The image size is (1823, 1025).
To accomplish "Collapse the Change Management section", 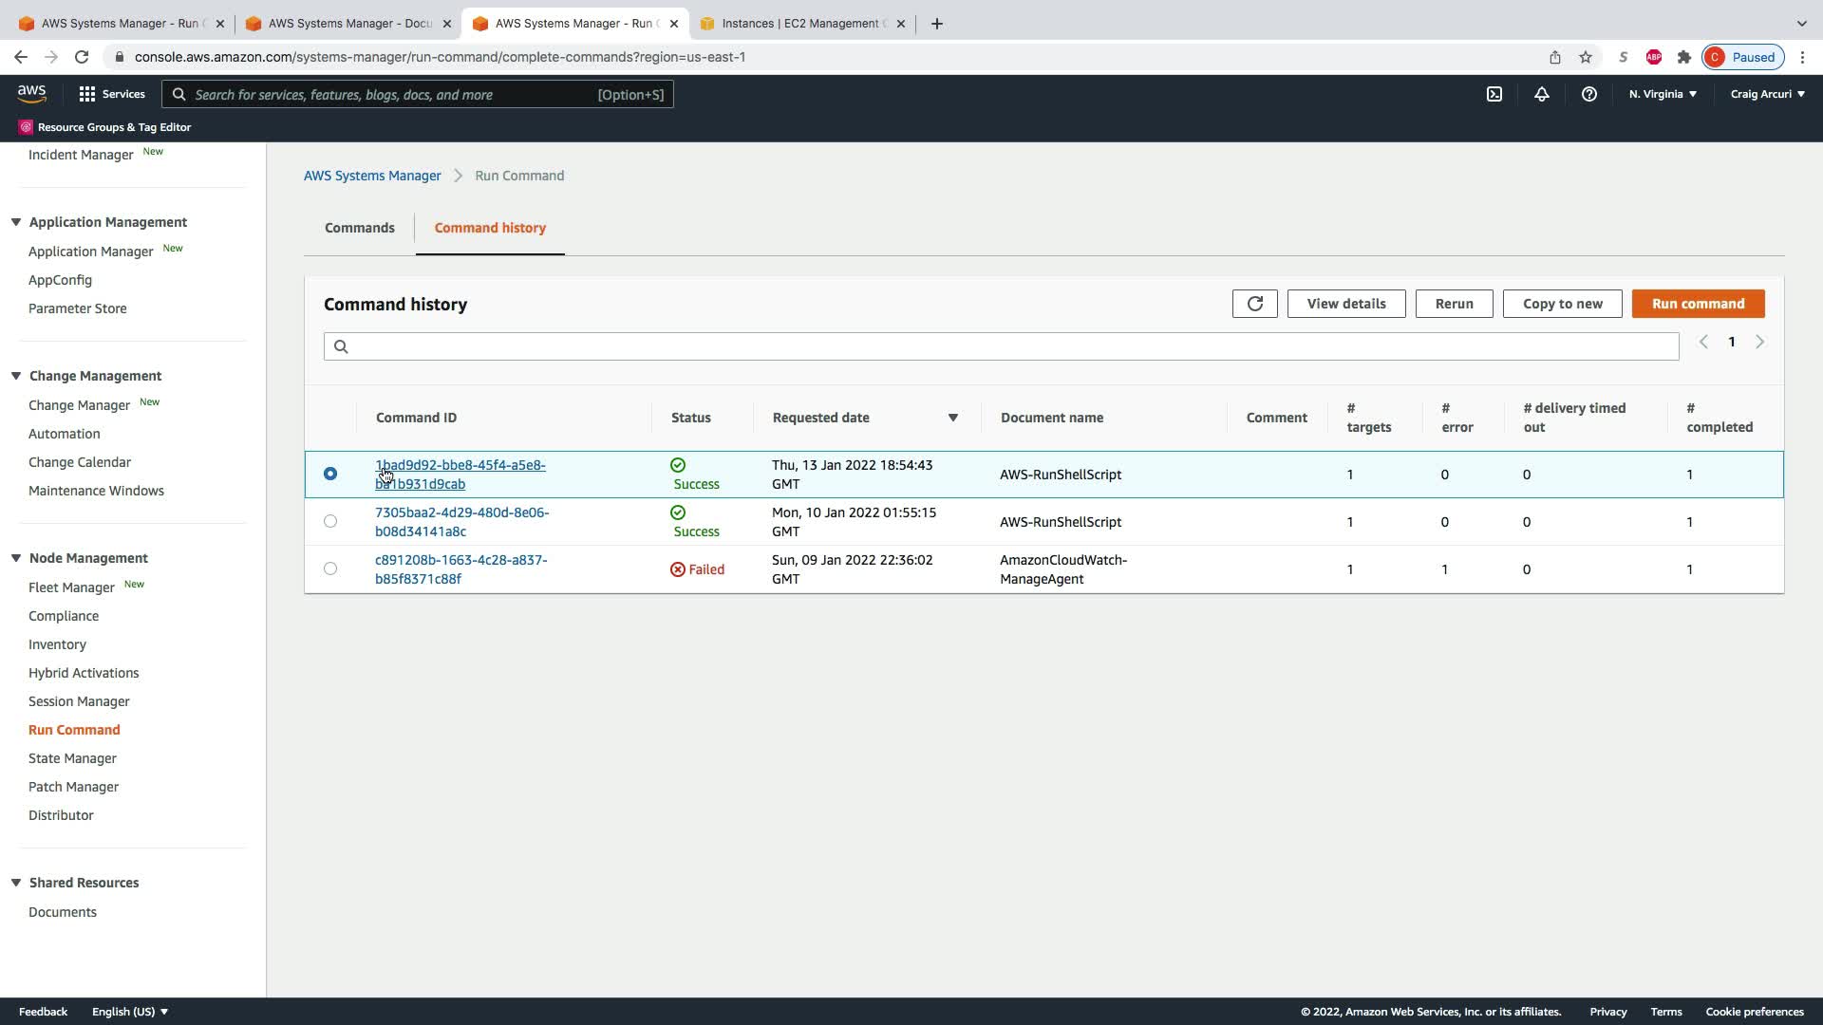I will [x=16, y=376].
